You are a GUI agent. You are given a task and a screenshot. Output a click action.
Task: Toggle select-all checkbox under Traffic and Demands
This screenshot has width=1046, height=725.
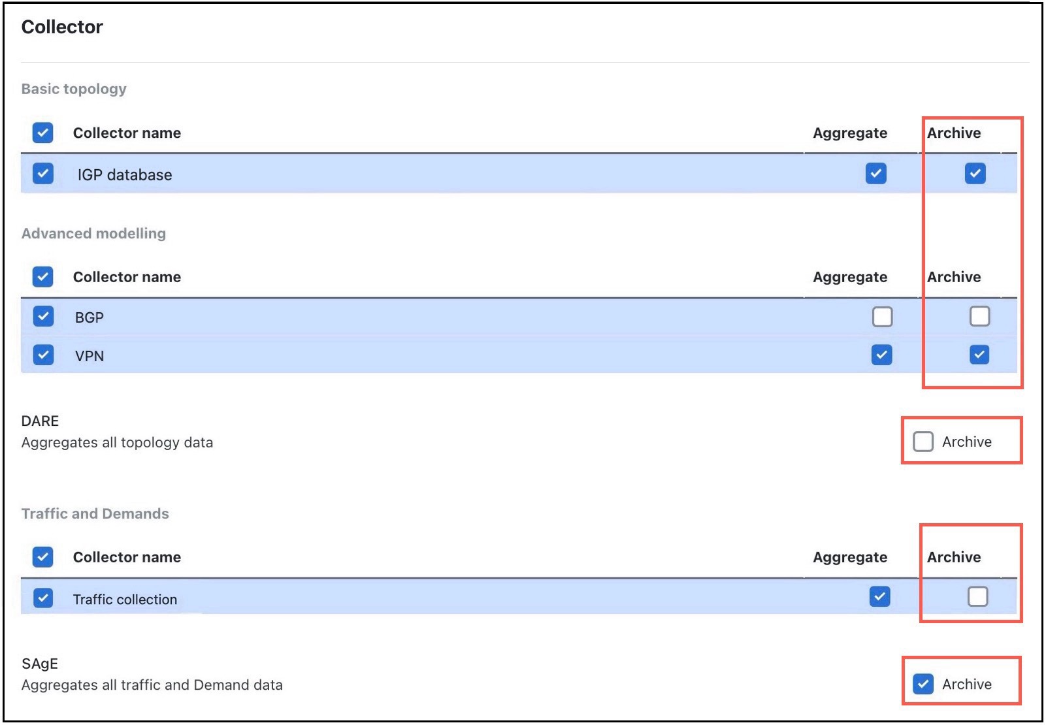tap(42, 557)
